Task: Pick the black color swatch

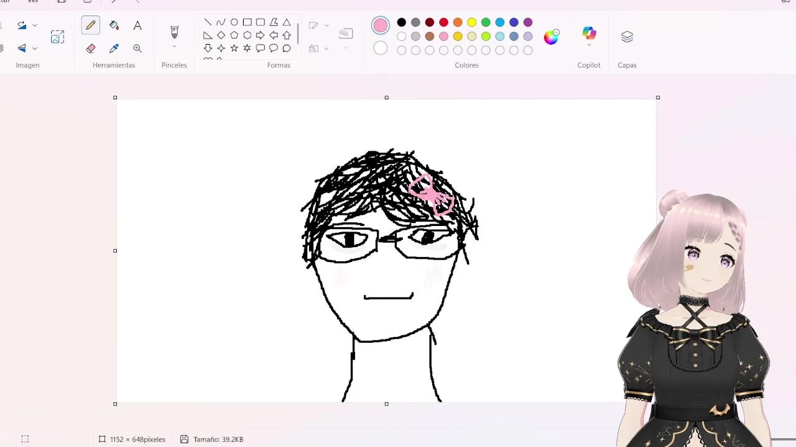Action: point(402,22)
